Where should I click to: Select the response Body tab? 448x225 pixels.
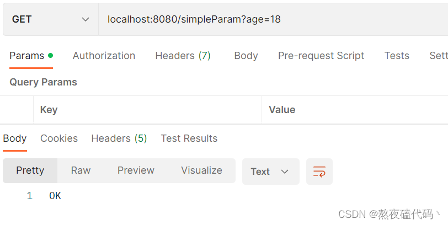click(x=15, y=138)
